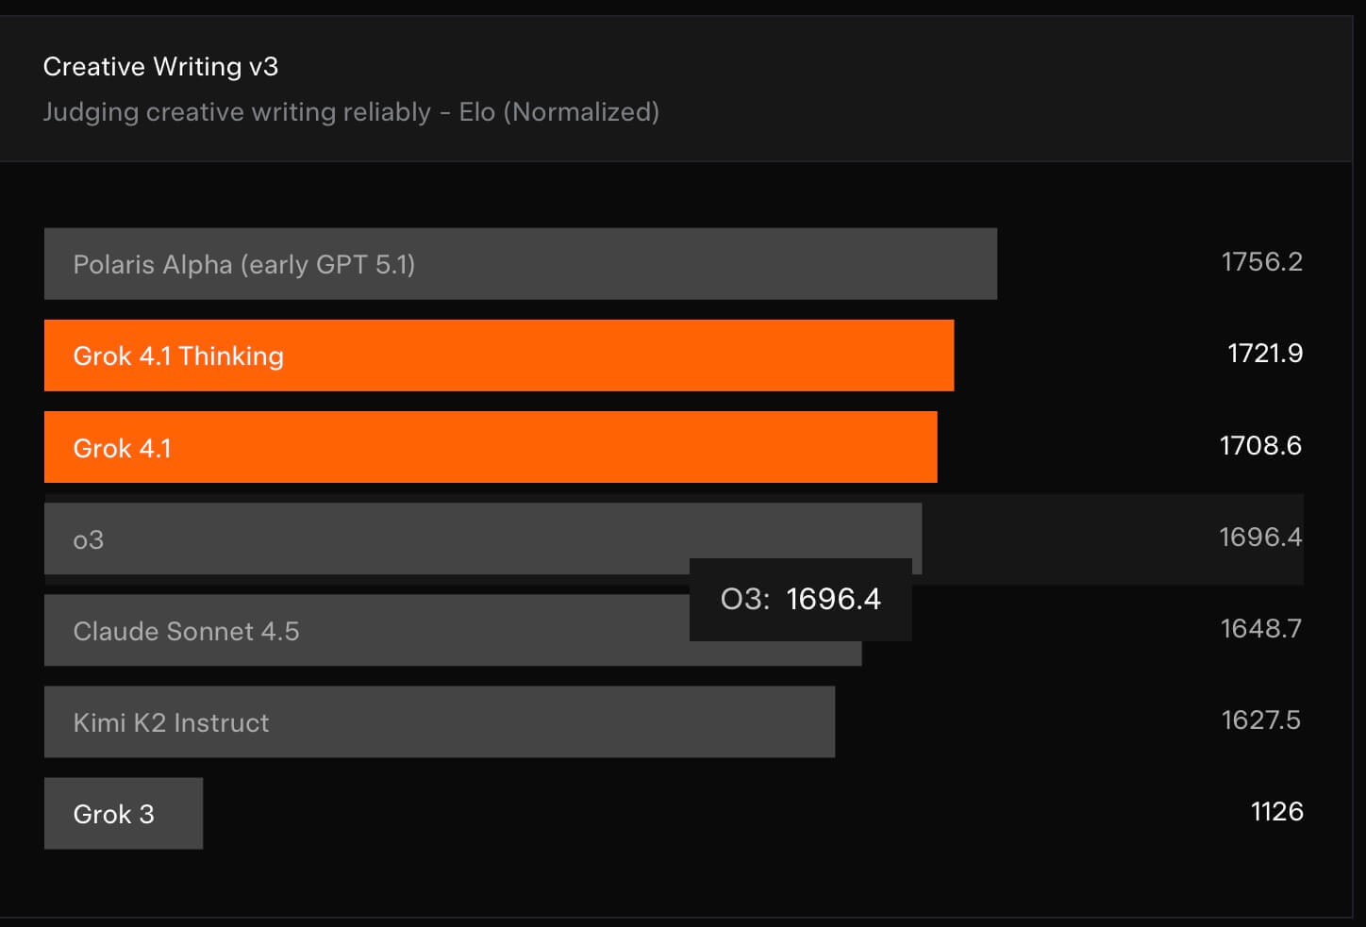Click the 1756.2 score value
1366x927 pixels.
tap(1261, 261)
